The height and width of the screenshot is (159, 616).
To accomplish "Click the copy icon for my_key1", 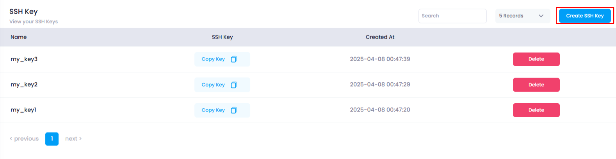I will pos(234,110).
